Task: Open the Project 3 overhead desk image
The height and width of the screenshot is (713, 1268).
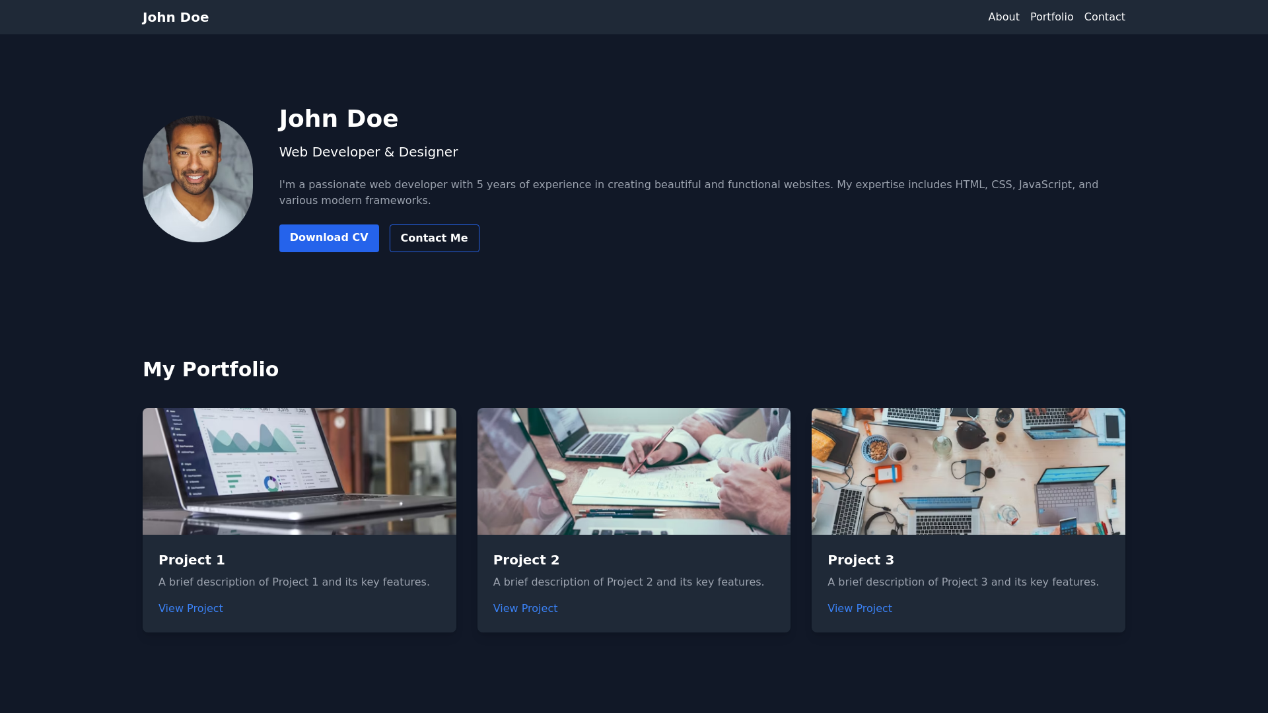Action: 968,471
